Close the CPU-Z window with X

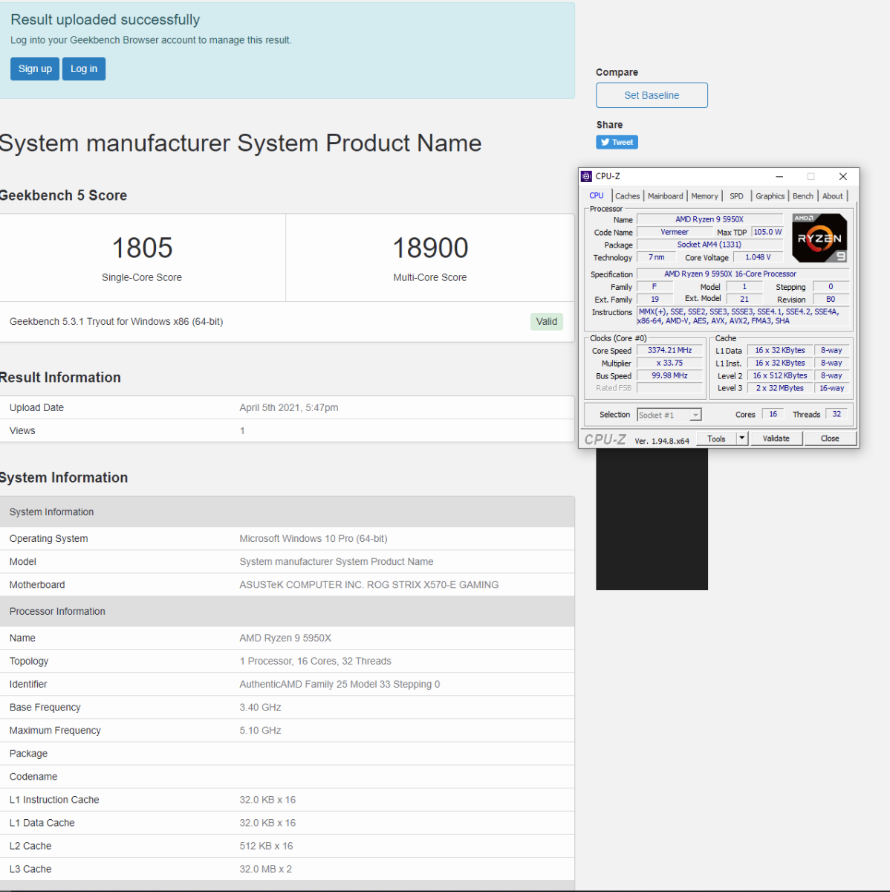pos(842,177)
